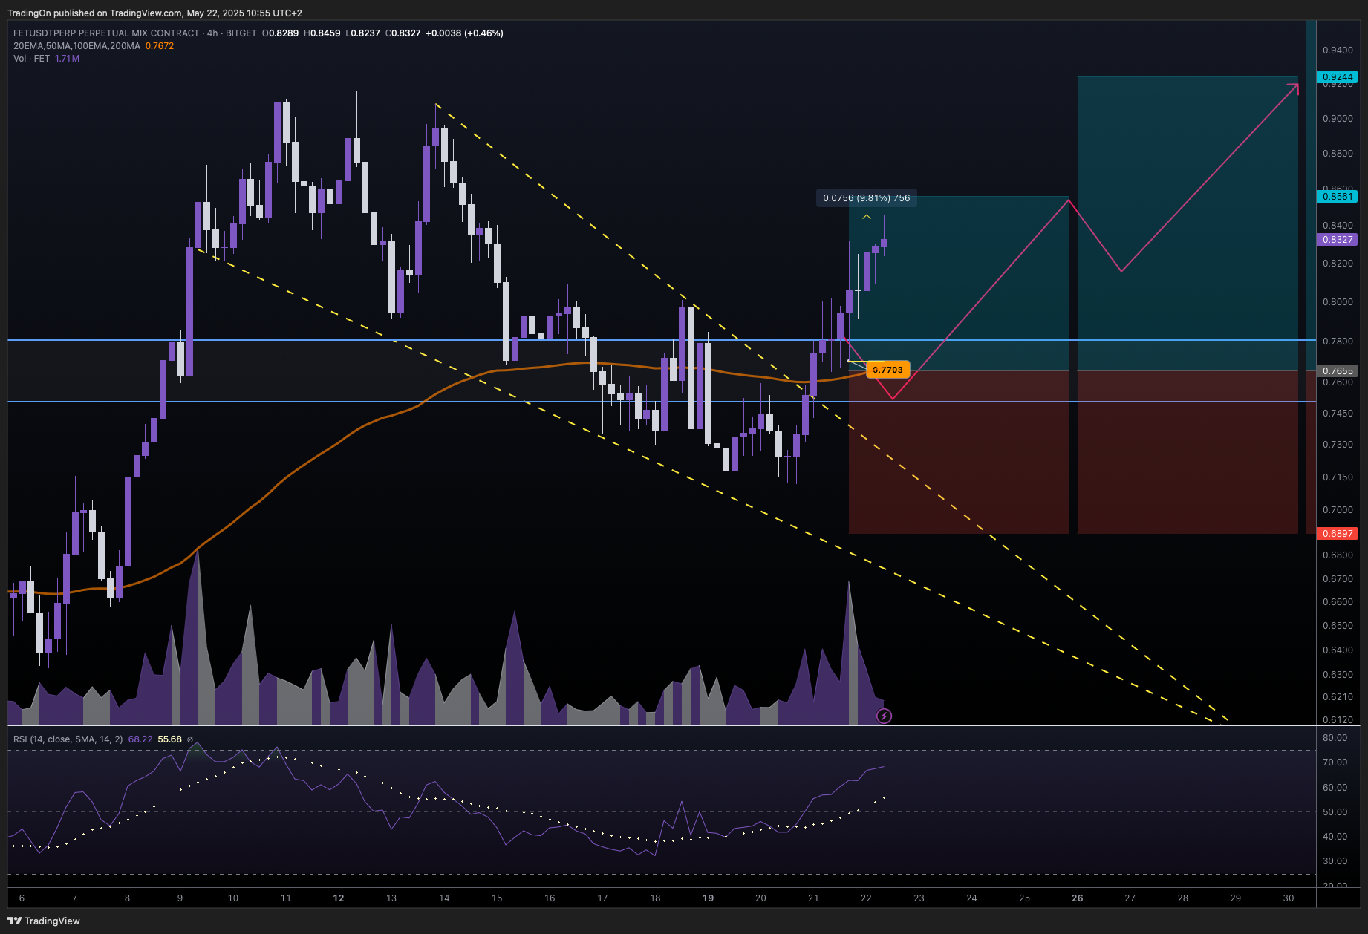Click the empty-set icon beside RSI values
The image size is (1368, 934).
tap(190, 739)
